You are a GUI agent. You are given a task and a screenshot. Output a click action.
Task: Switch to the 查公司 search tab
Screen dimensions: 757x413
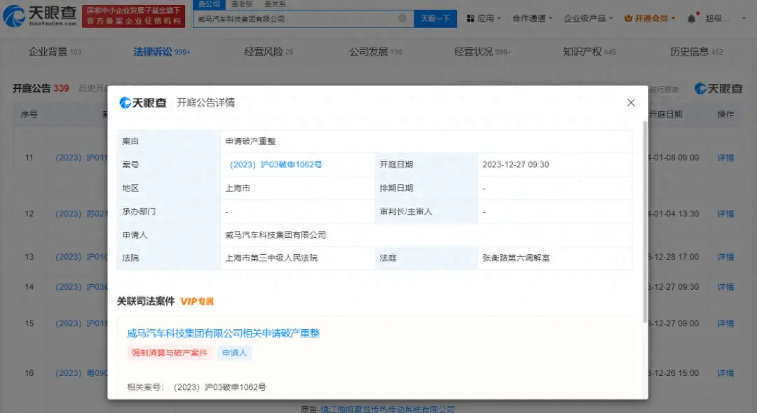point(209,4)
